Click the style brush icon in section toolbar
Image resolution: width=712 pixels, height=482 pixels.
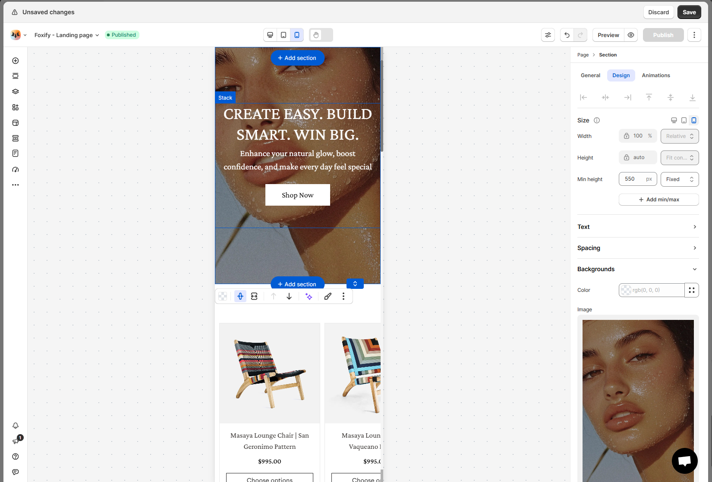point(328,296)
